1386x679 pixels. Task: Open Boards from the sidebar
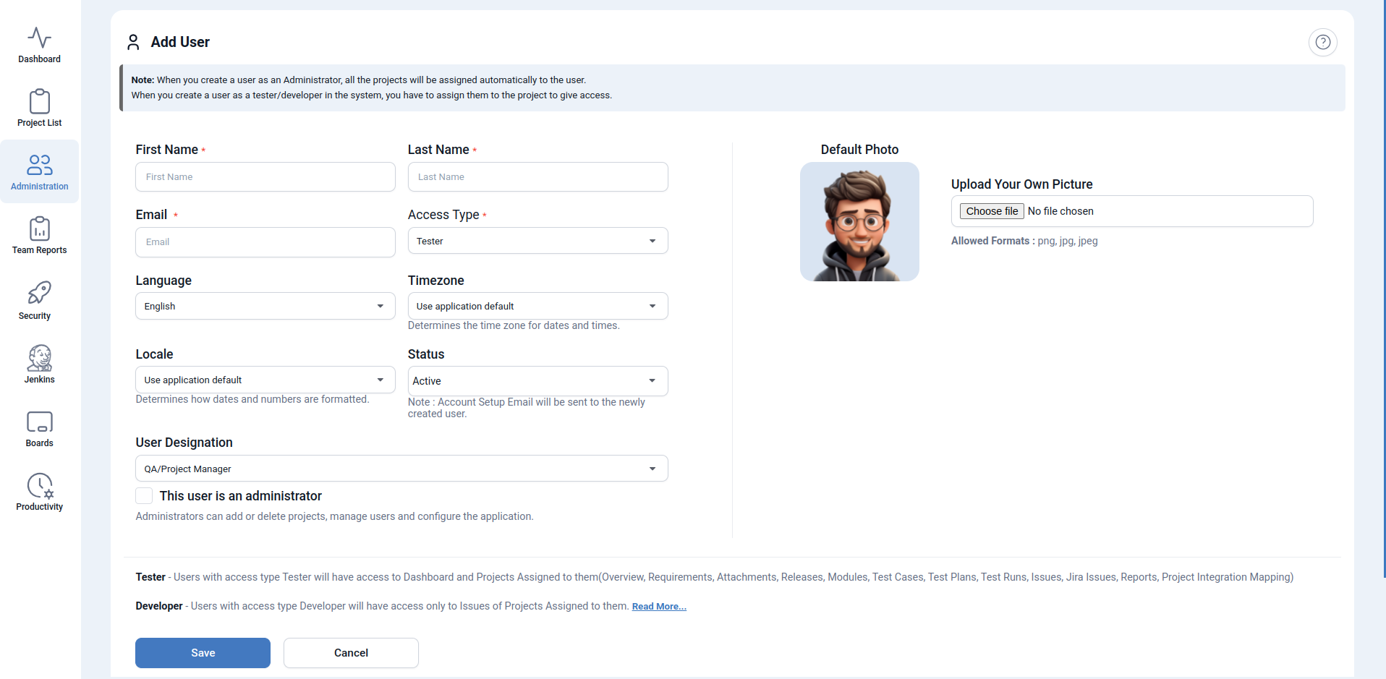click(39, 422)
